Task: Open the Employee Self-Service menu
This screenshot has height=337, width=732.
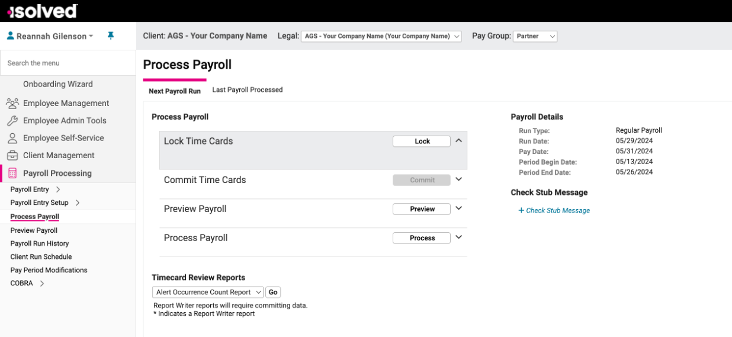Action: click(63, 138)
